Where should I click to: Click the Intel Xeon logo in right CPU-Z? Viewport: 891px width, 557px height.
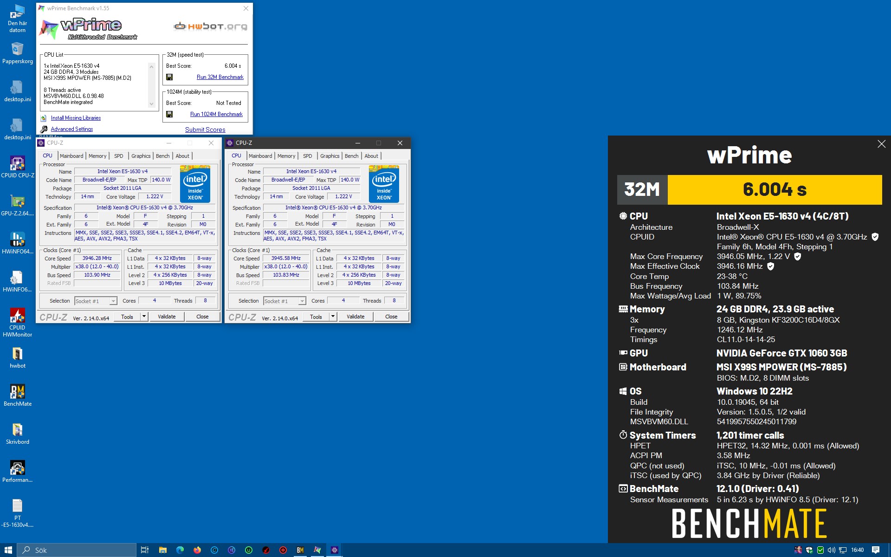pyautogui.click(x=384, y=184)
